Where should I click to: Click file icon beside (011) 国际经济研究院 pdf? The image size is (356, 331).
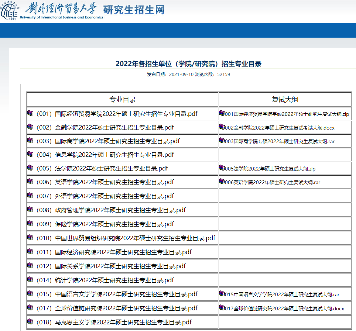[x=30, y=251]
